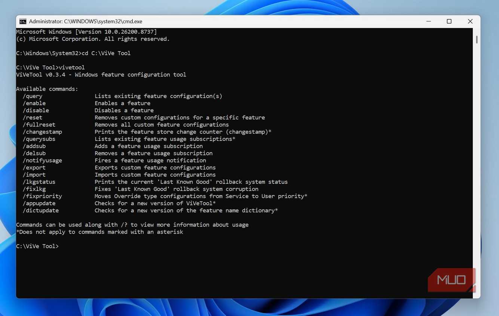
Task: Click 'Checks for a new version of ViVeTool*'
Action: pos(155,203)
